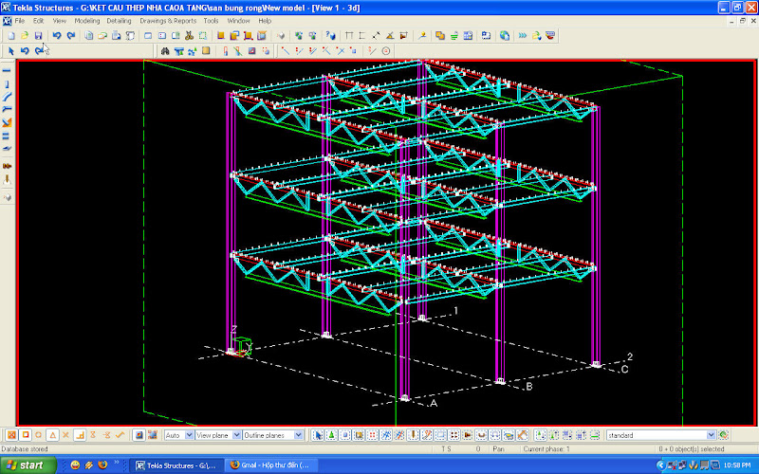Click the Undo icon in toolbar

click(x=56, y=35)
